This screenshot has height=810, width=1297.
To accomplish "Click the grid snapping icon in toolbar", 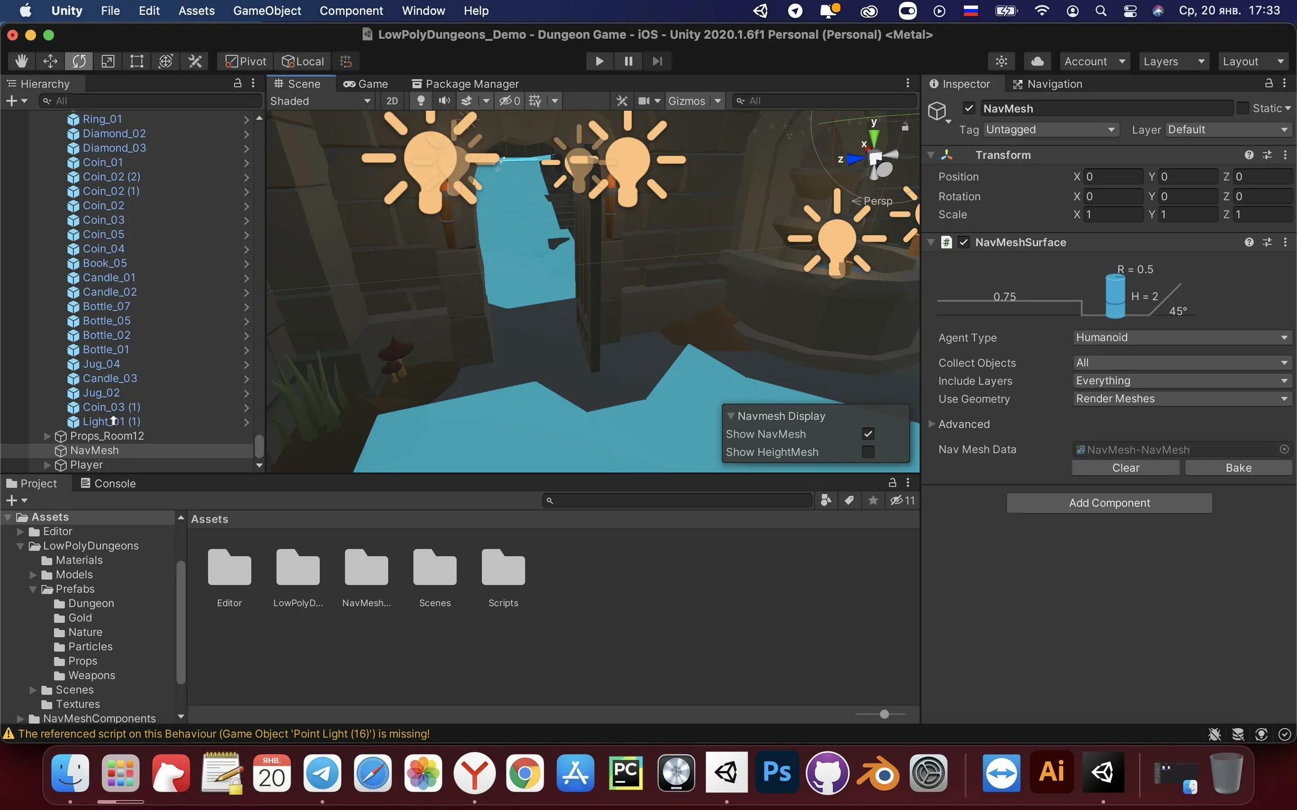I will pos(346,61).
